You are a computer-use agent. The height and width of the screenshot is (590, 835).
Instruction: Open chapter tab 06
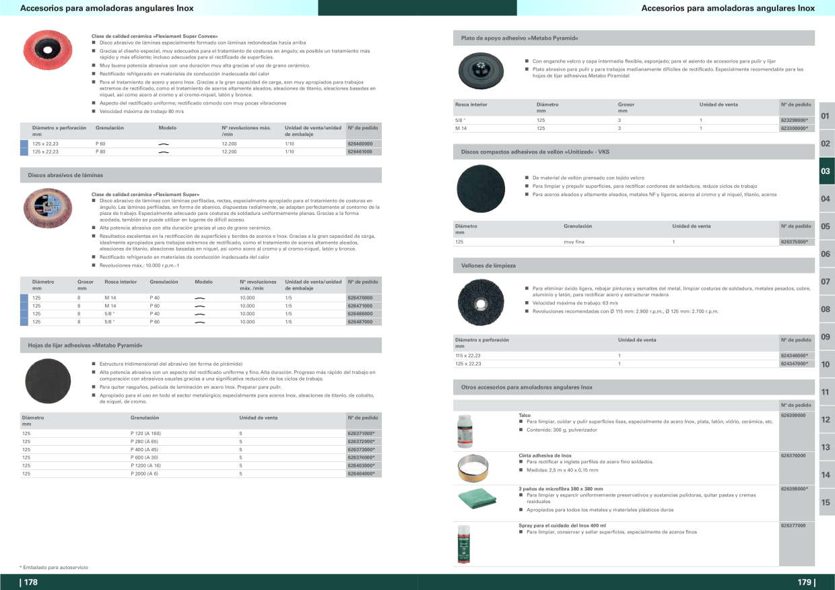click(826, 254)
